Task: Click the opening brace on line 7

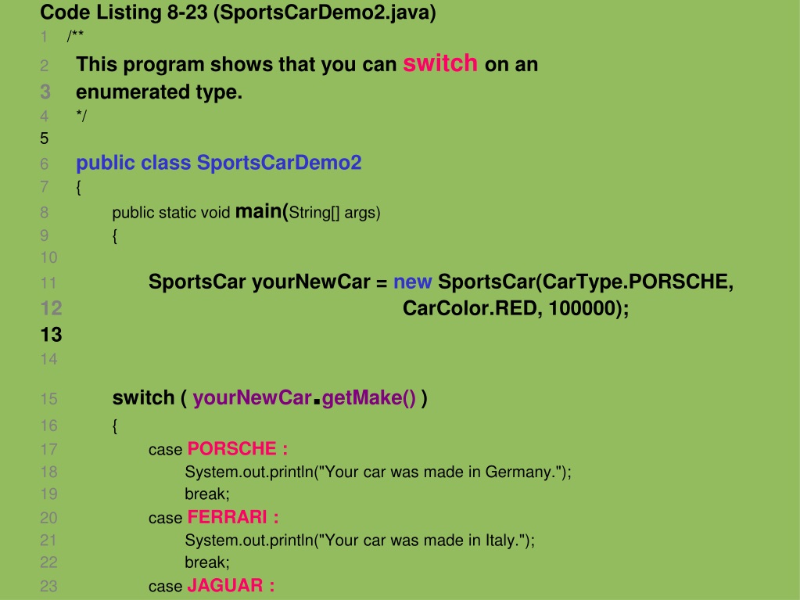Action: click(x=78, y=187)
